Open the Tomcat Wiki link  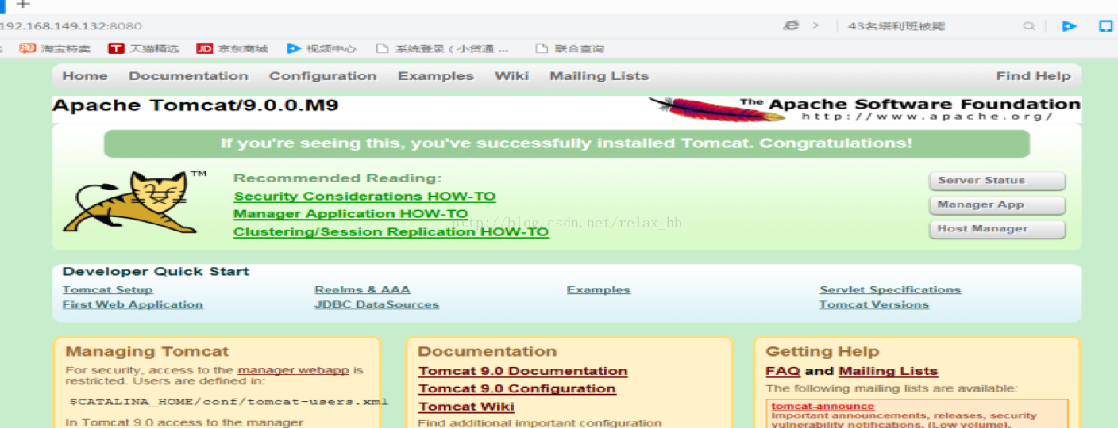point(466,407)
